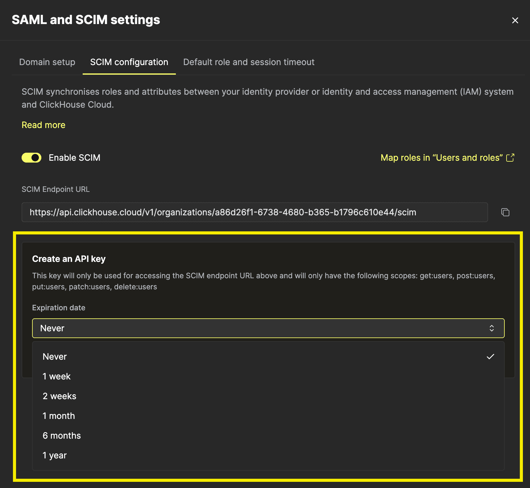Image resolution: width=530 pixels, height=488 pixels.
Task: Copy the SCIM Endpoint URL
Action: [505, 212]
